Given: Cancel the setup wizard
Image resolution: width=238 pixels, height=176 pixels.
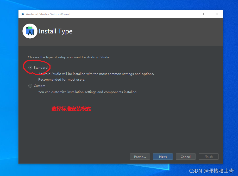Looking at the screenshot, I should [186, 157].
